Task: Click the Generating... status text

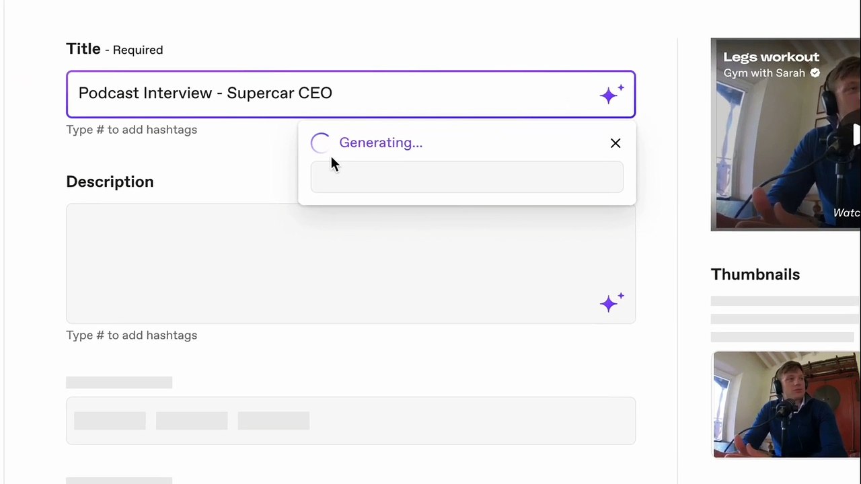Action: point(381,143)
